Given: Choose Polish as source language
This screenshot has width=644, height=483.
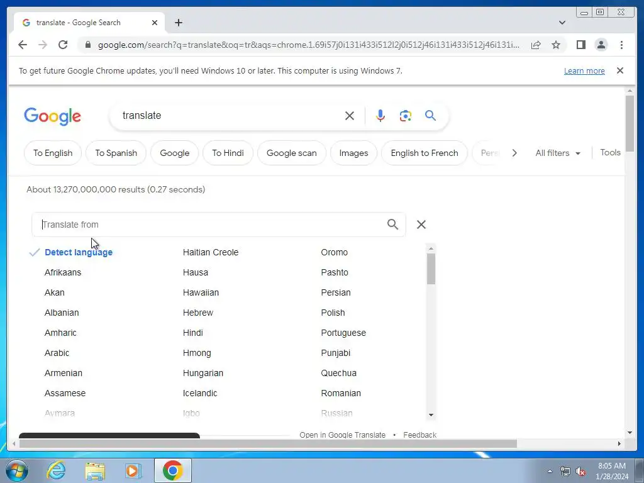Looking at the screenshot, I should [x=333, y=313].
